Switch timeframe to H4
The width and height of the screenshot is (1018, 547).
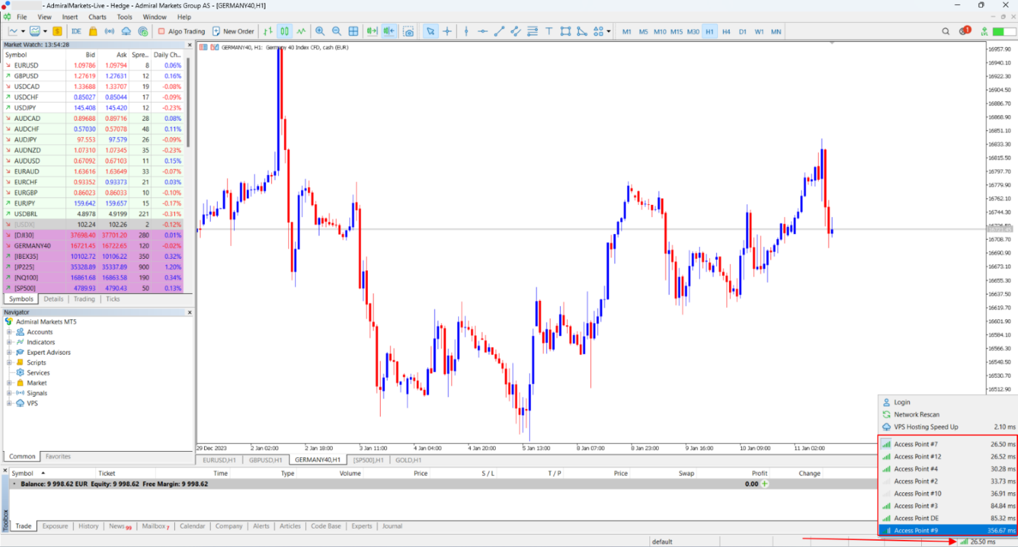pos(726,31)
